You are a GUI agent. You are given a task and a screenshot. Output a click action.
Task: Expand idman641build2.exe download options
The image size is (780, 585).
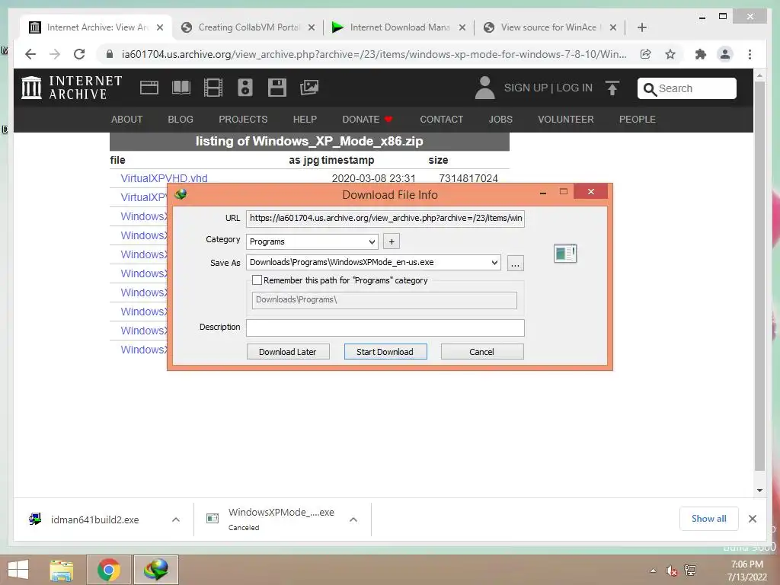click(176, 519)
